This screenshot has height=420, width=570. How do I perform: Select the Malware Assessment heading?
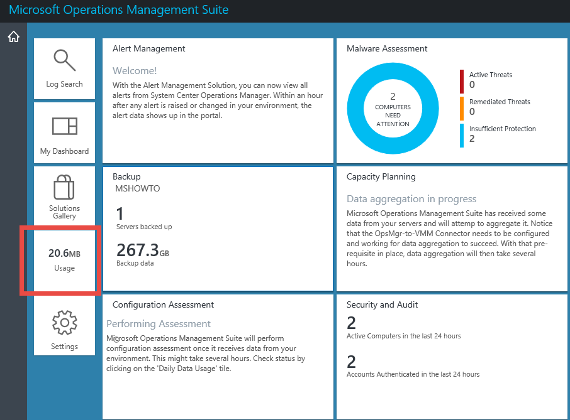pos(387,48)
